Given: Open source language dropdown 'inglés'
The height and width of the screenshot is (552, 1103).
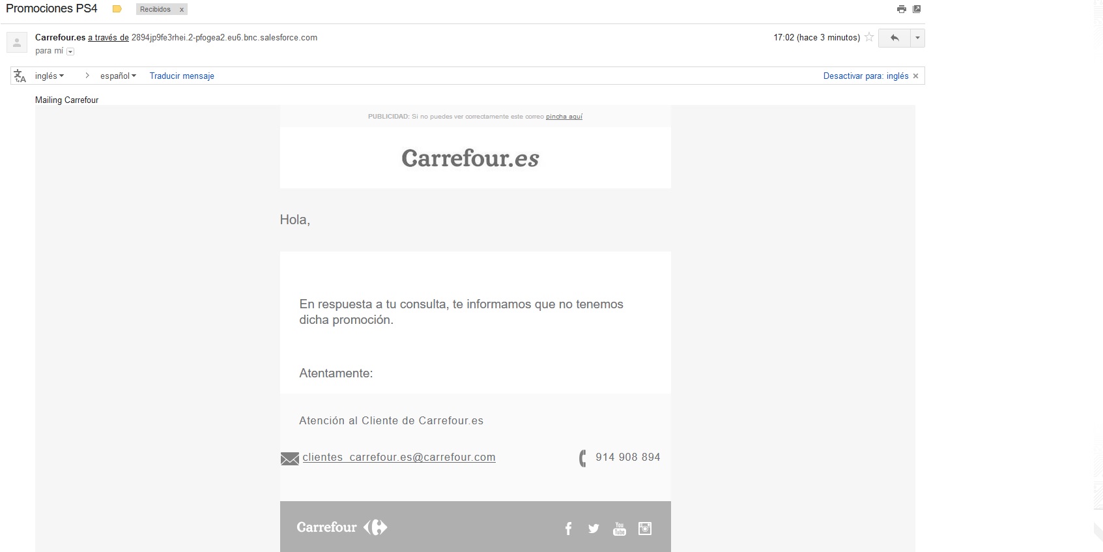Looking at the screenshot, I should coord(50,76).
